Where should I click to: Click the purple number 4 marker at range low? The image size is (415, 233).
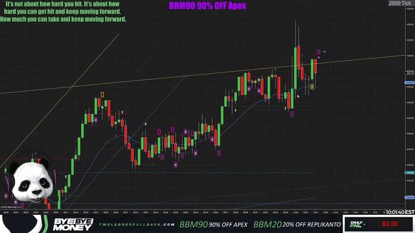(176, 165)
